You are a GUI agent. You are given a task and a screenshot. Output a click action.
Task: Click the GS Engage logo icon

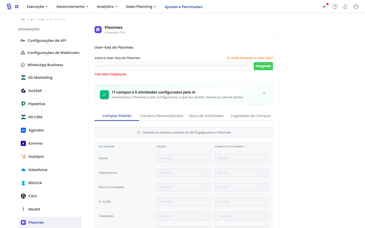click(x=9, y=7)
